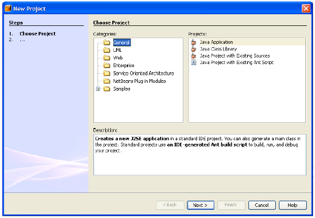Click the Cancel button
The height and width of the screenshot is (218, 315).
pyautogui.click(x=262, y=205)
